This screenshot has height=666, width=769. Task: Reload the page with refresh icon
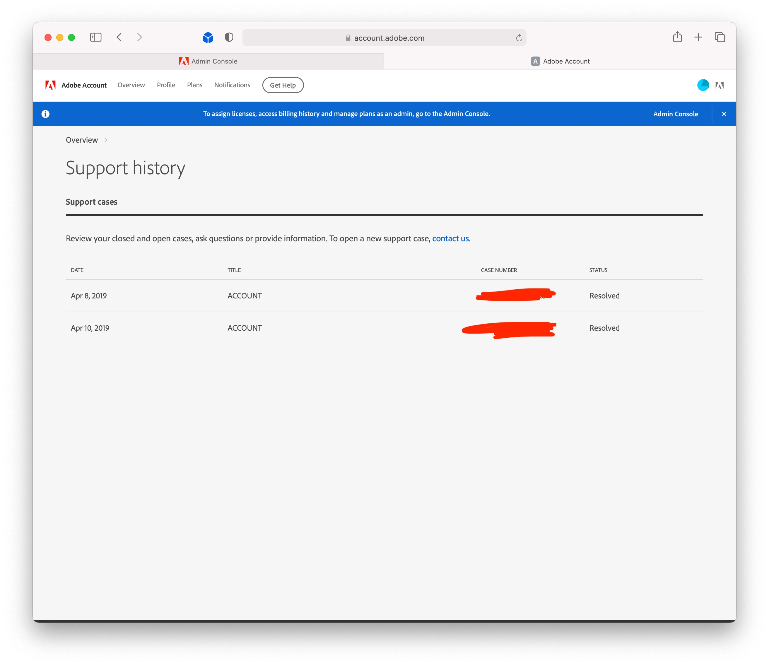(x=519, y=38)
